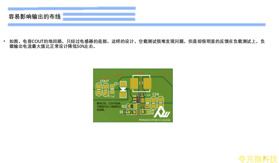Image resolution: width=279 pixels, height=163 pixels.
Task: Click the COUT text label on the board
Action: click(104, 81)
